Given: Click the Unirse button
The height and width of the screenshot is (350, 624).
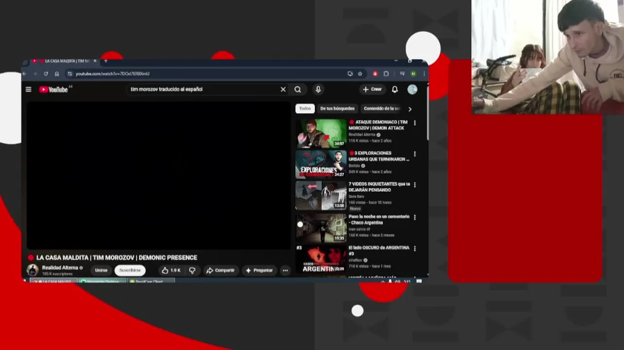Looking at the screenshot, I should pos(101,270).
